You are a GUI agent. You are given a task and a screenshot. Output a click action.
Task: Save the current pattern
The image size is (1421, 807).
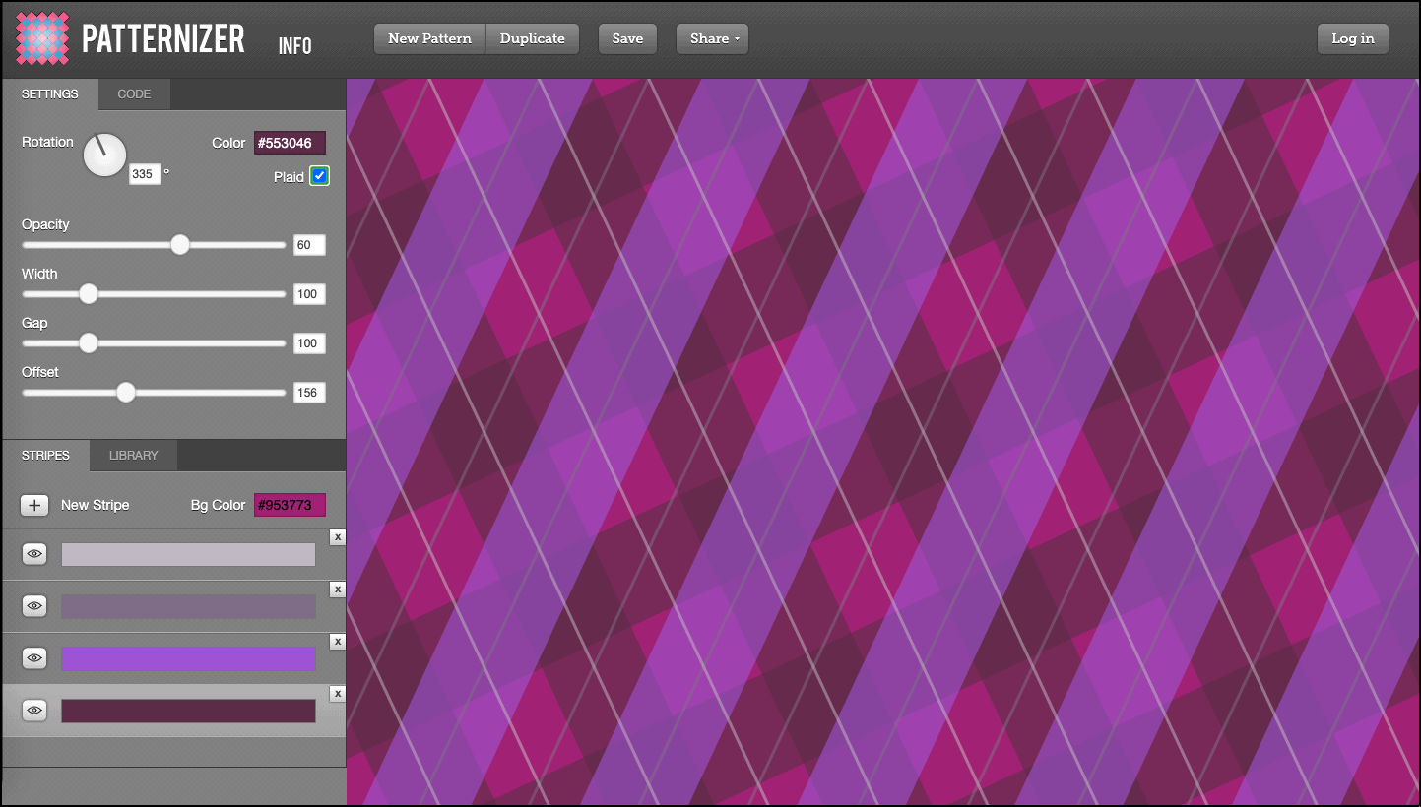(627, 38)
